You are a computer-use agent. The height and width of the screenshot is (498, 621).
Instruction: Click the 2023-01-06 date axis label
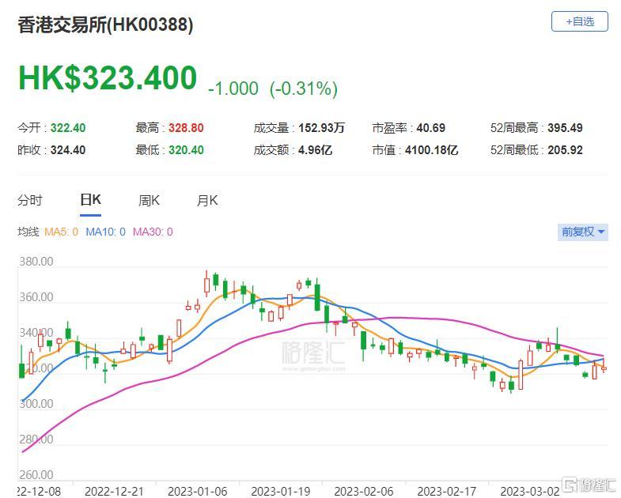pyautogui.click(x=197, y=491)
